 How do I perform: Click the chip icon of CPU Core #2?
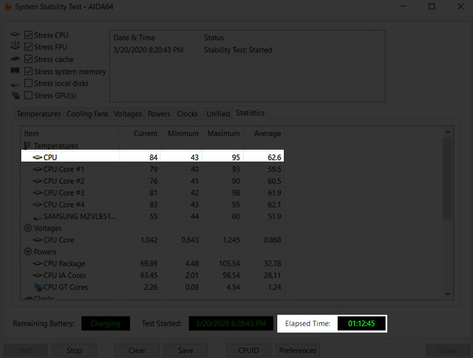(x=37, y=181)
